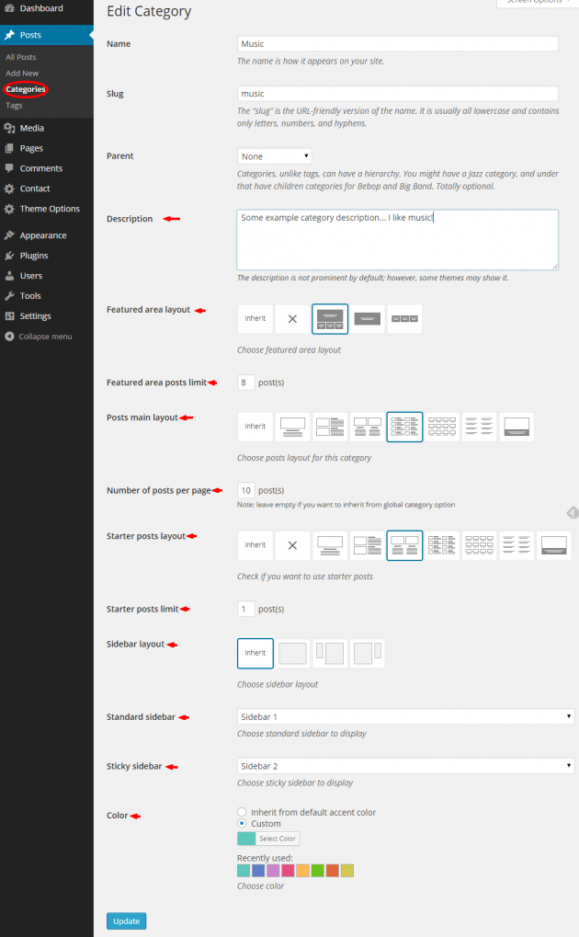Select the X (none) featured area layout

tap(292, 318)
